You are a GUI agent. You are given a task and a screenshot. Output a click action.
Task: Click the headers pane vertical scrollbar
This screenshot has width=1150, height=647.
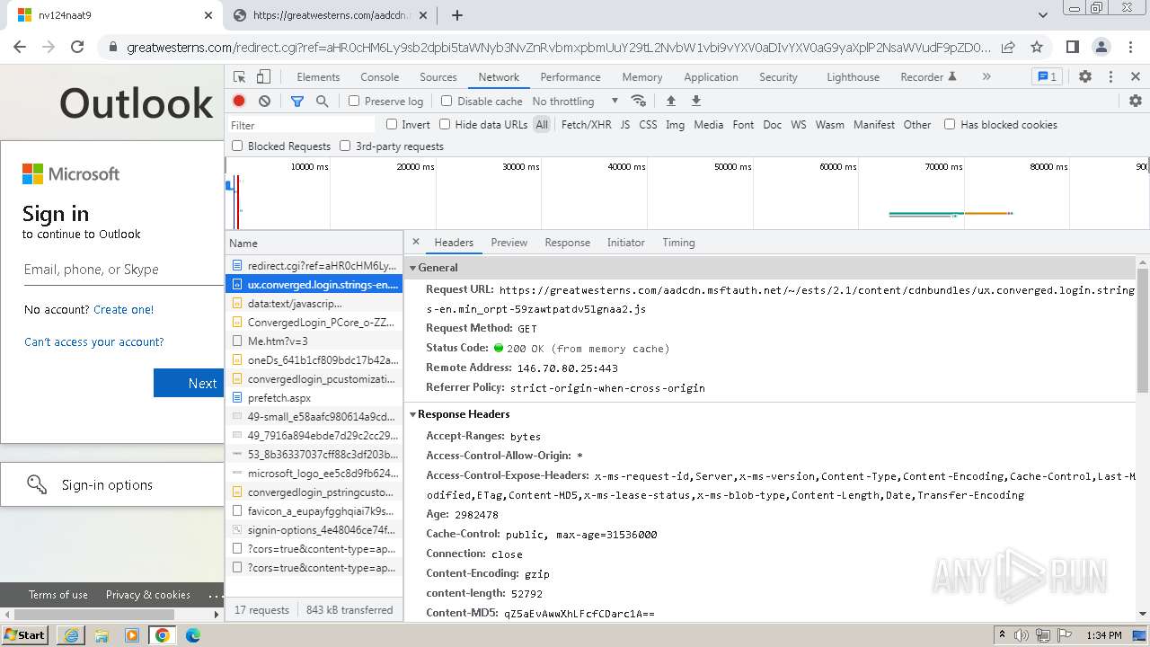[x=1143, y=332]
